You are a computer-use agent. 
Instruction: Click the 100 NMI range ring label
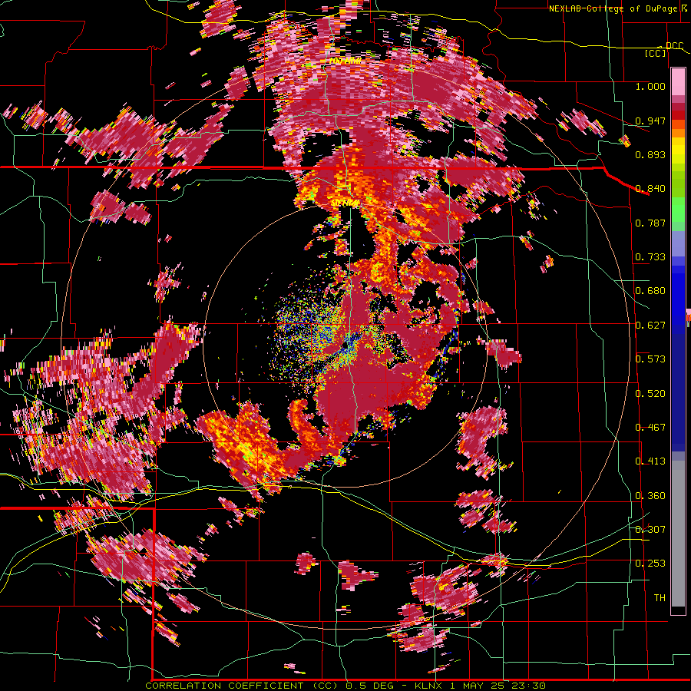[345, 61]
